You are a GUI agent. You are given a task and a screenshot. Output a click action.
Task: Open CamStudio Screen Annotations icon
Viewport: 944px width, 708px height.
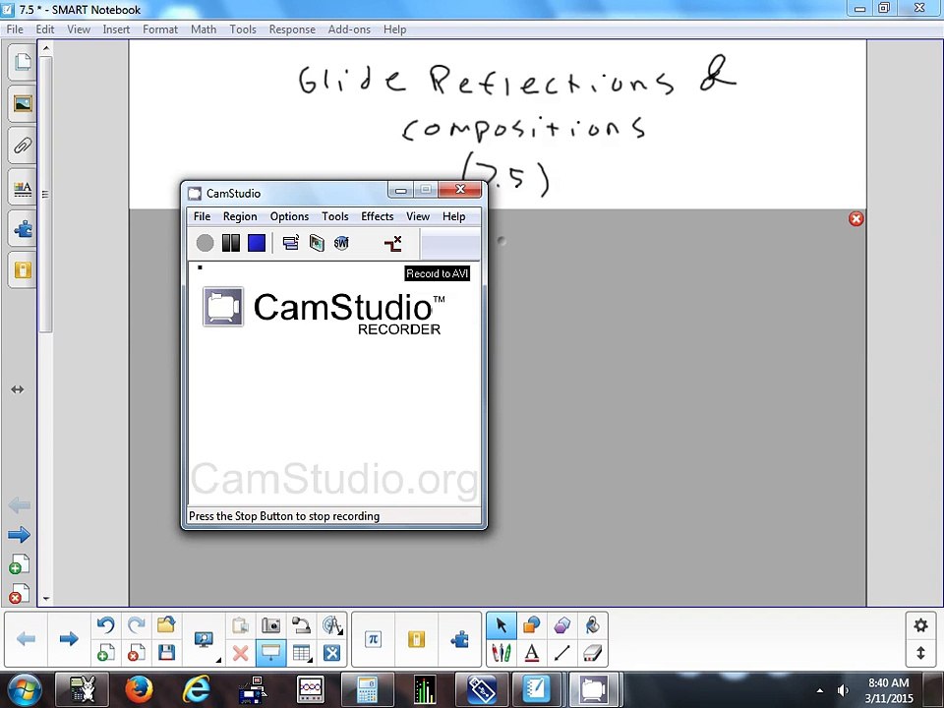tap(317, 243)
